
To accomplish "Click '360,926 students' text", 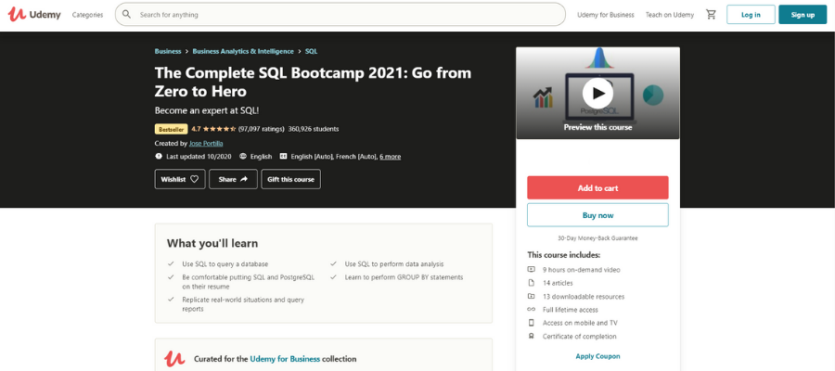I will [x=314, y=129].
